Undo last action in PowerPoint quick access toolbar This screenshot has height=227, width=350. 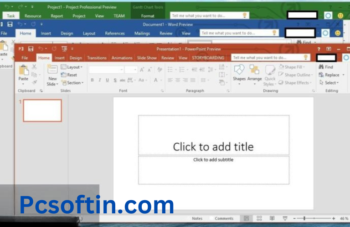click(41, 49)
